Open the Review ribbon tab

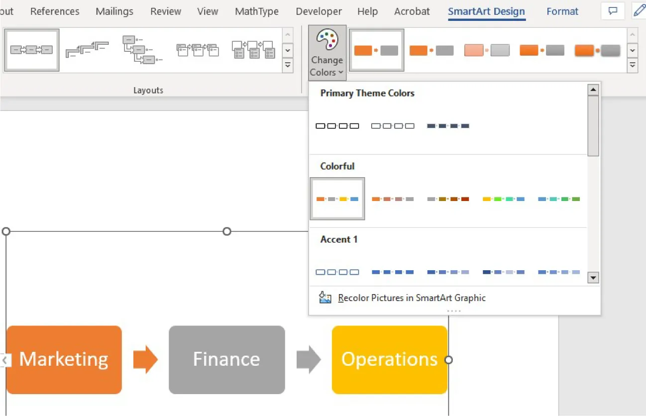(x=165, y=11)
